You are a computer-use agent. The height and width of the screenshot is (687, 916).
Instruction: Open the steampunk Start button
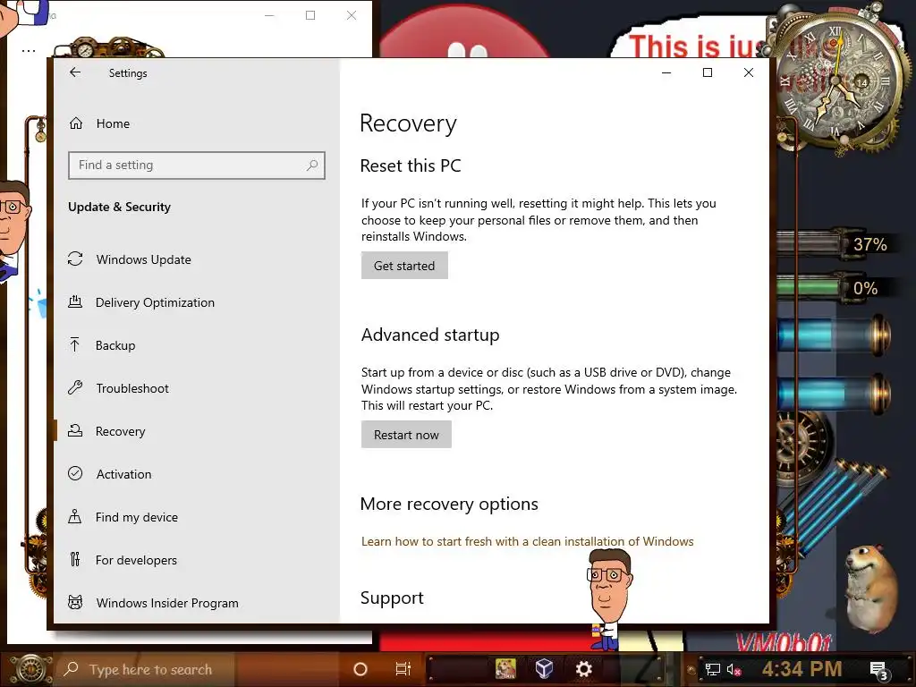click(x=30, y=669)
